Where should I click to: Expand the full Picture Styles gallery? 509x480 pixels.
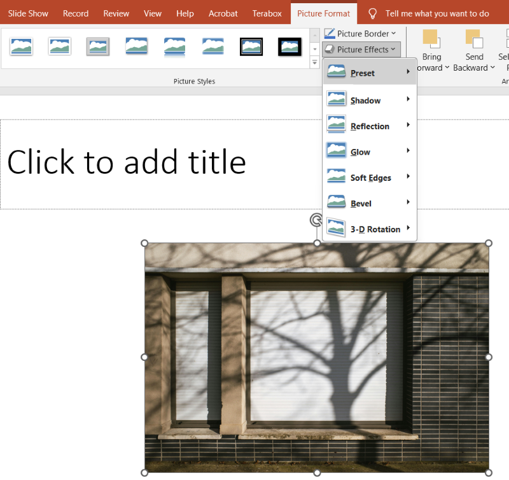coord(314,62)
